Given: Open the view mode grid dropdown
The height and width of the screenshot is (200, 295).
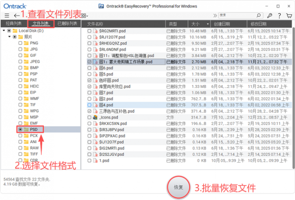Looking at the screenshot, I should pos(85,16).
